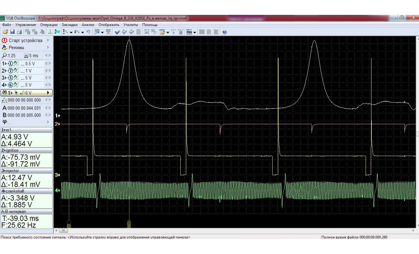Expand the Режимы submenu arrow
Image resolution: width=419 pixels, height=254 pixels.
point(48,48)
